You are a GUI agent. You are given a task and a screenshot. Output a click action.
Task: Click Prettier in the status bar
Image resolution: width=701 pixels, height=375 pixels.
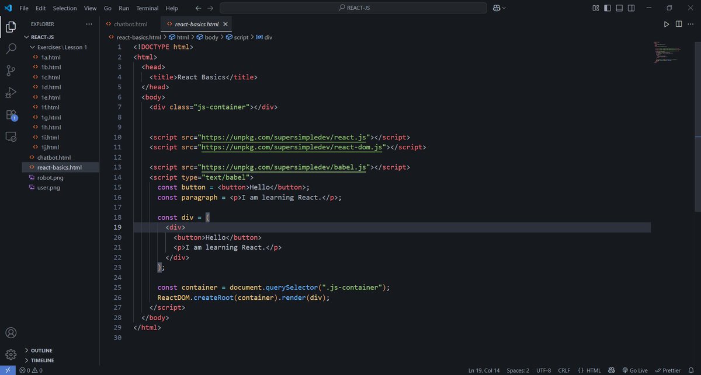coord(668,370)
